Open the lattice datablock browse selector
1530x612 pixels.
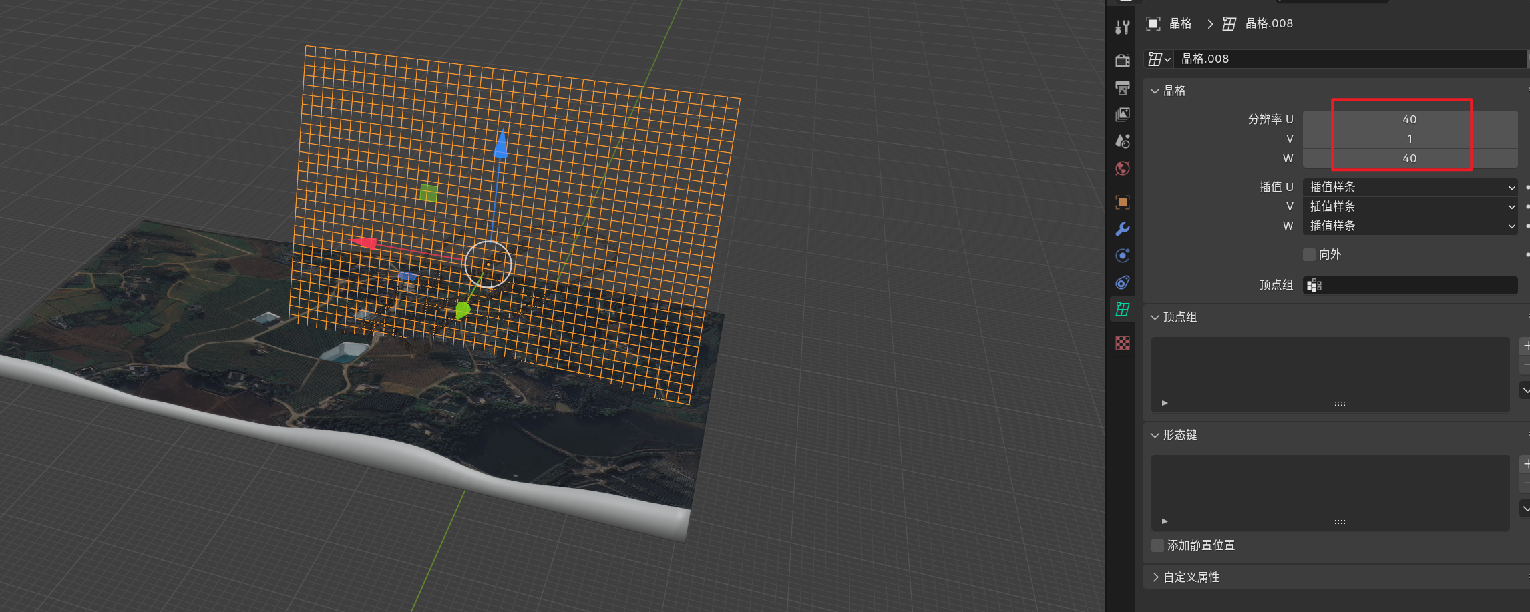coord(1159,59)
